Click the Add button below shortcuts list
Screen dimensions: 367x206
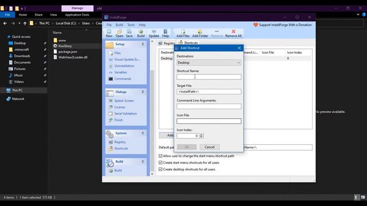[x=167, y=135]
